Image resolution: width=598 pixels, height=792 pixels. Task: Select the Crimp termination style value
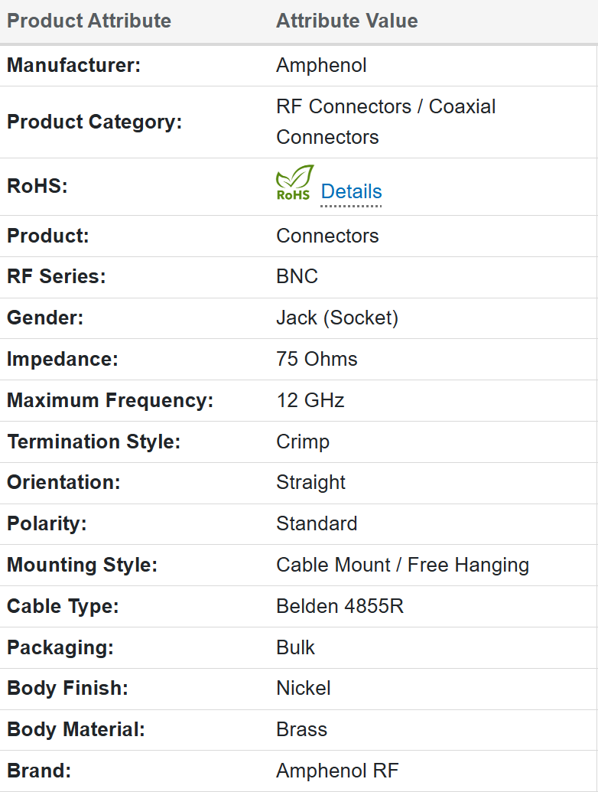tap(302, 442)
